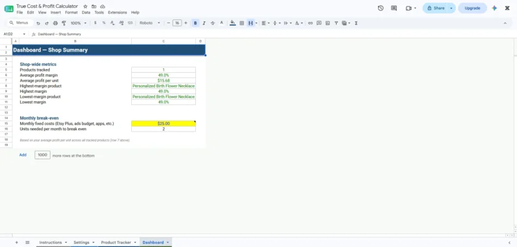Format selection as currency
The height and width of the screenshot is (247, 517).
point(95,23)
